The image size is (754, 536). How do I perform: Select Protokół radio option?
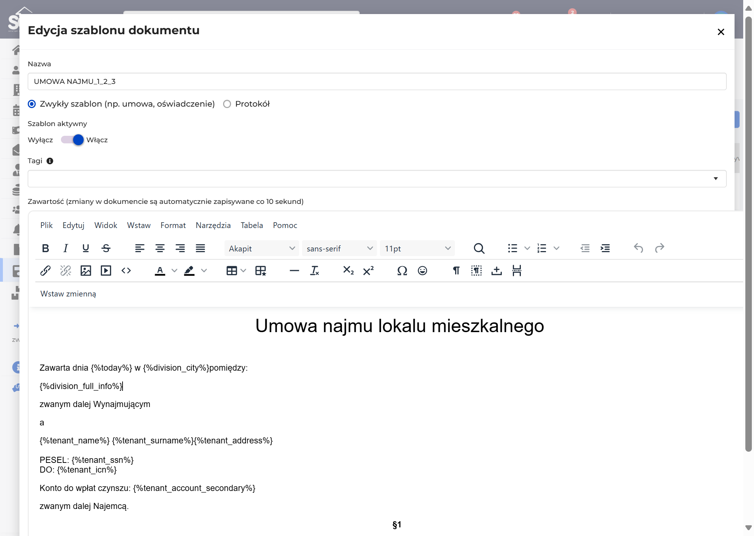click(227, 104)
